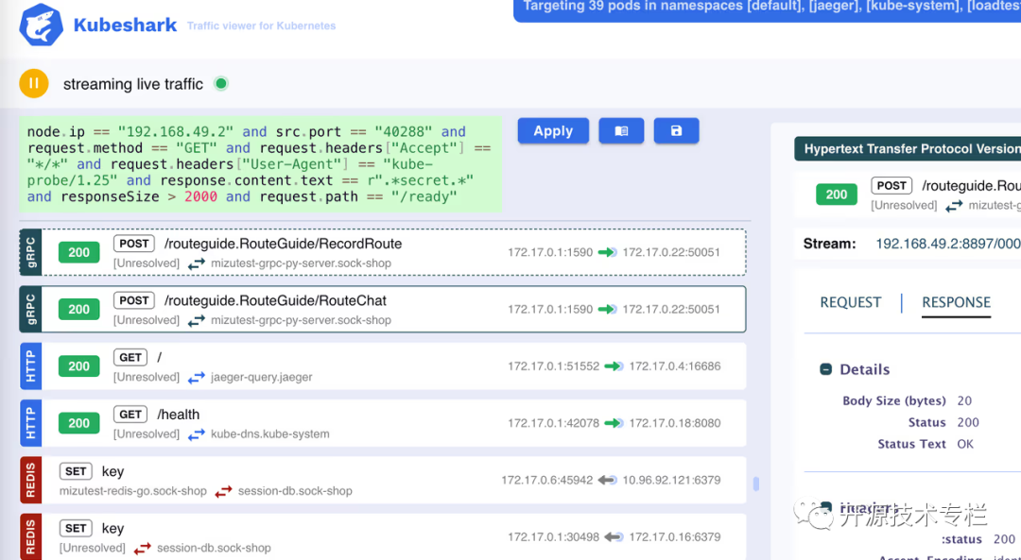The height and width of the screenshot is (560, 1021).
Task: Click the gRPC protocol tag on RouteChat
Action: pos(30,309)
